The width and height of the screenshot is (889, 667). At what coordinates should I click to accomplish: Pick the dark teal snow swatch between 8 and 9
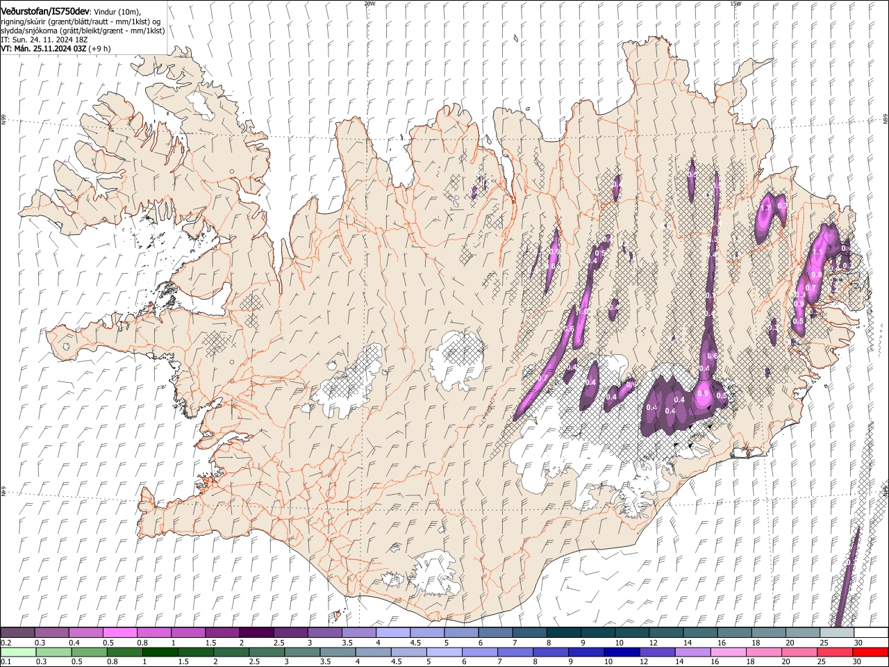(563, 632)
